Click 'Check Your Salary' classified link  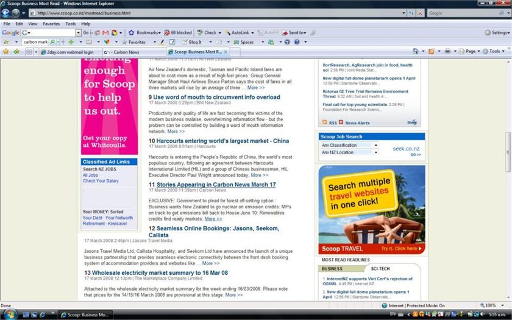click(101, 180)
